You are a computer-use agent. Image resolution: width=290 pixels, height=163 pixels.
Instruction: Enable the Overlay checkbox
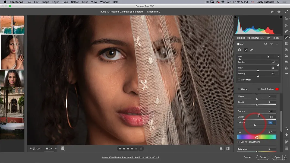[239, 89]
